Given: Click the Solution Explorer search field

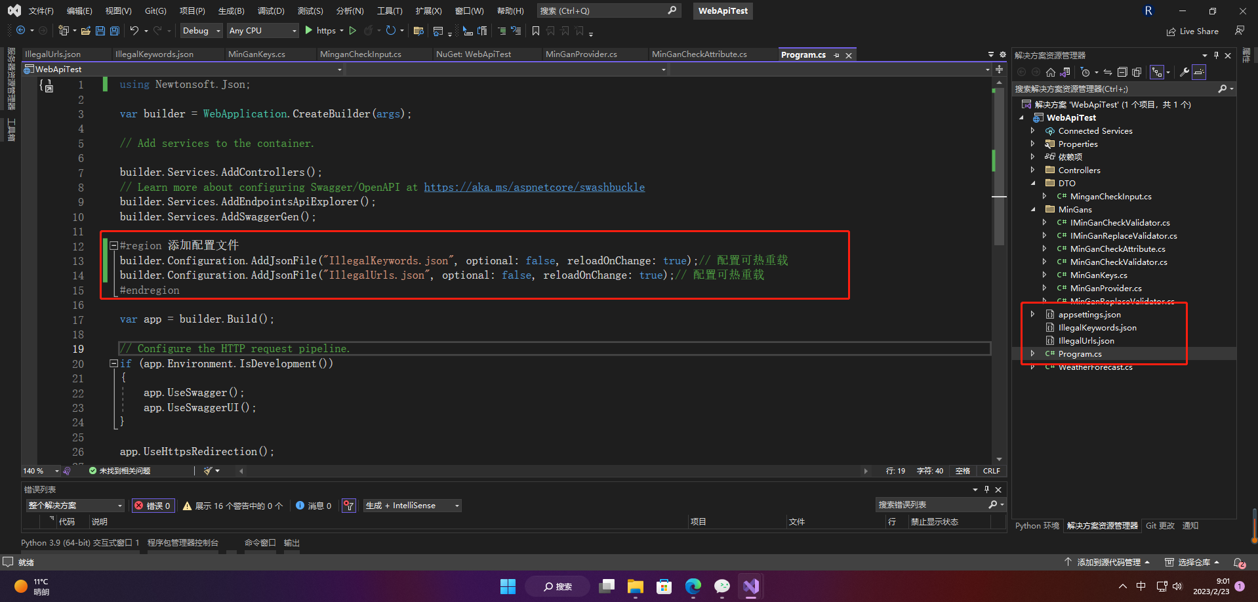Looking at the screenshot, I should pos(1124,89).
